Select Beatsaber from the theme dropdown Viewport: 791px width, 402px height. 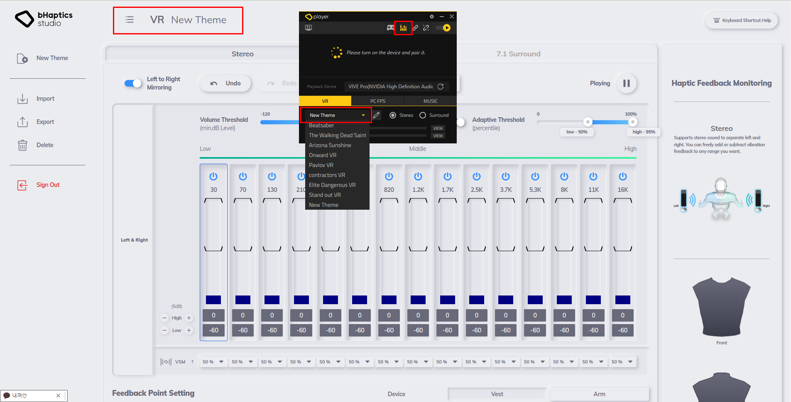pos(321,125)
